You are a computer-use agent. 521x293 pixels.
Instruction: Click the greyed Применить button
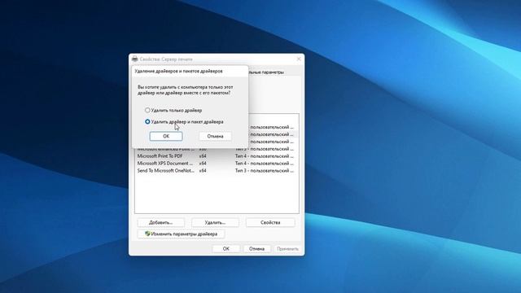(x=287, y=248)
